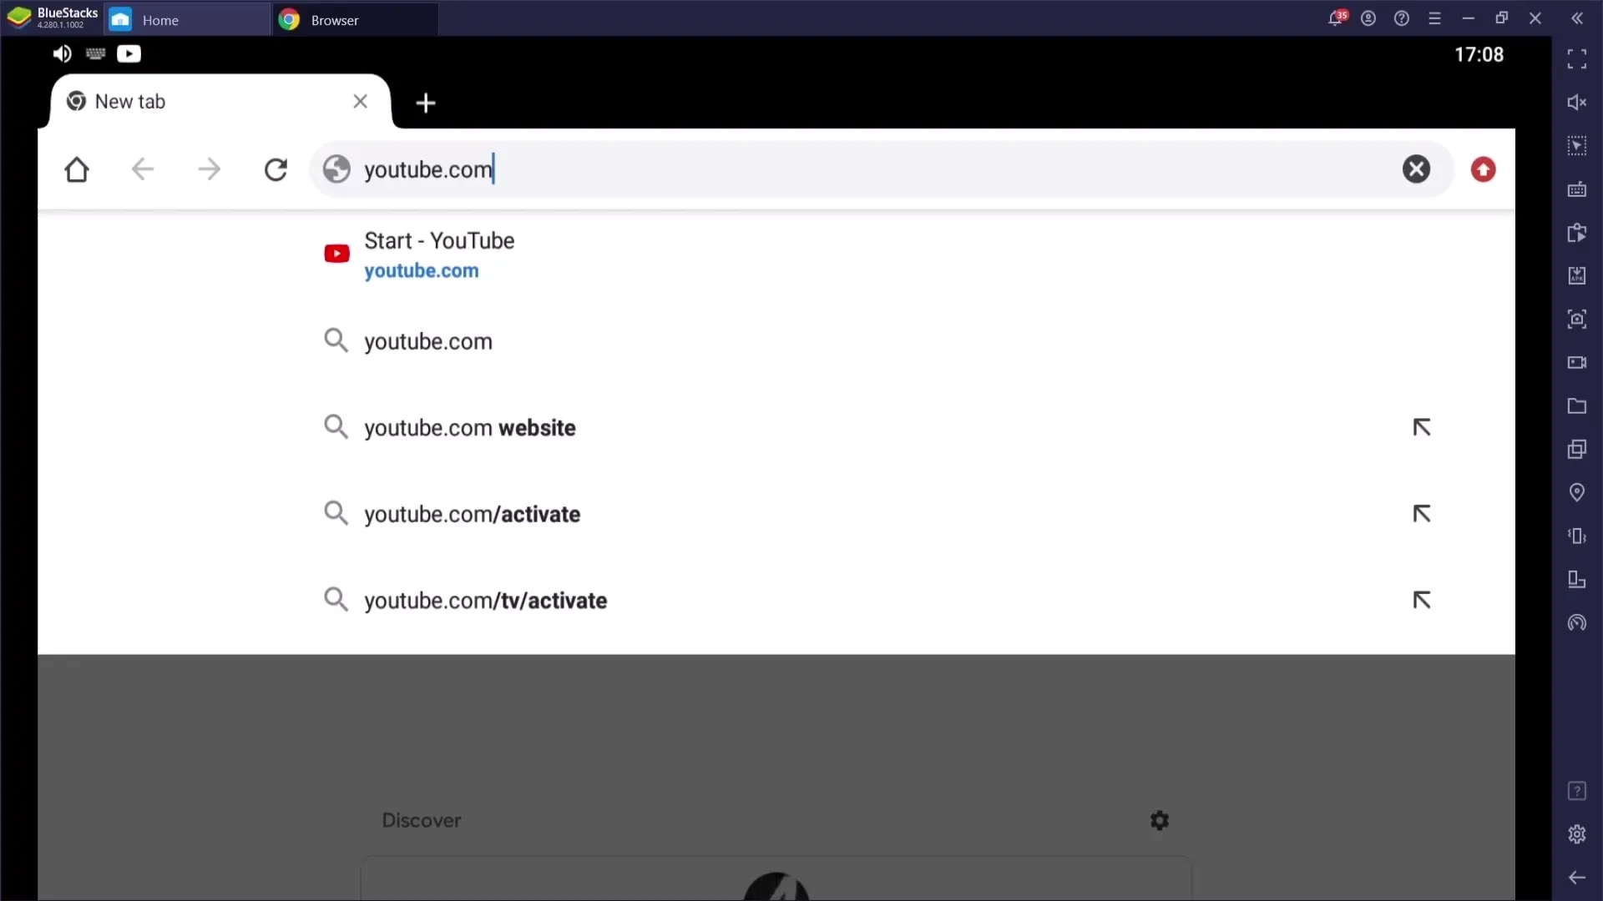Toggle the browser forward navigation arrow

208,169
